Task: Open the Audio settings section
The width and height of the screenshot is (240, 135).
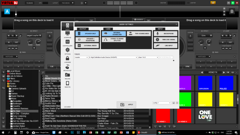Action: tap(67, 26)
